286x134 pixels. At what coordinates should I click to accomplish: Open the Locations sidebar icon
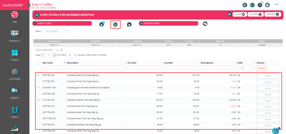coord(15,72)
